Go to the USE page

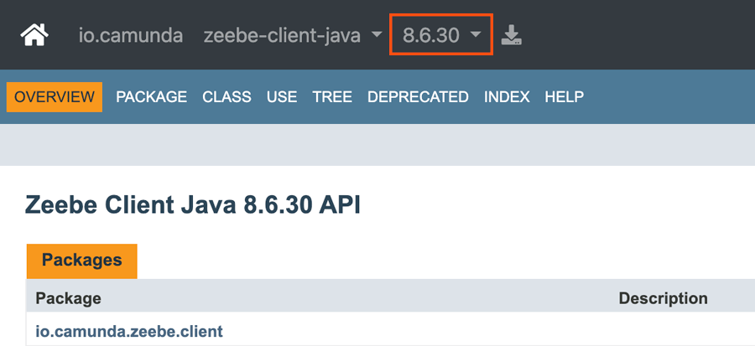click(x=281, y=97)
